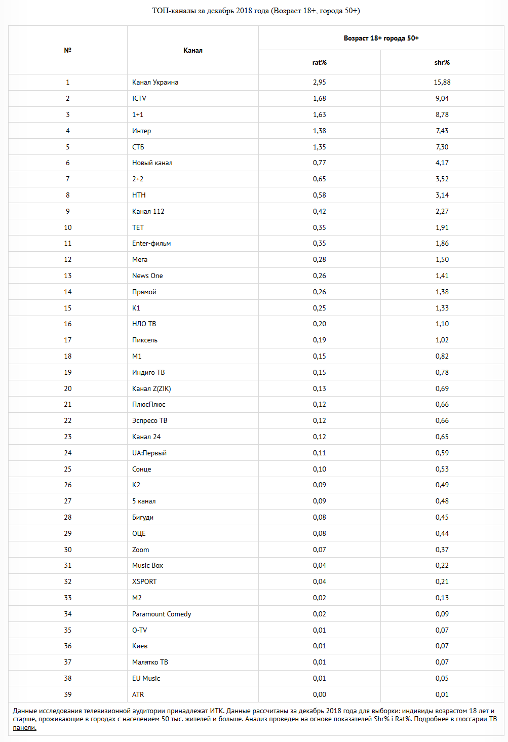Select the Paramount Comedy channel cell
508x742 pixels.
[162, 614]
